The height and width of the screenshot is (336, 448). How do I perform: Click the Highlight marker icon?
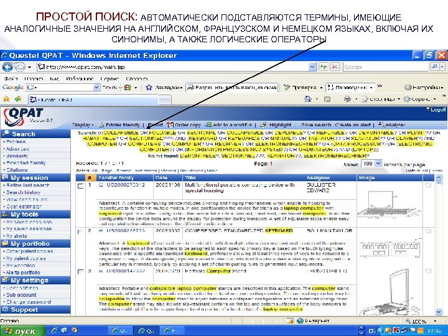click(x=263, y=125)
